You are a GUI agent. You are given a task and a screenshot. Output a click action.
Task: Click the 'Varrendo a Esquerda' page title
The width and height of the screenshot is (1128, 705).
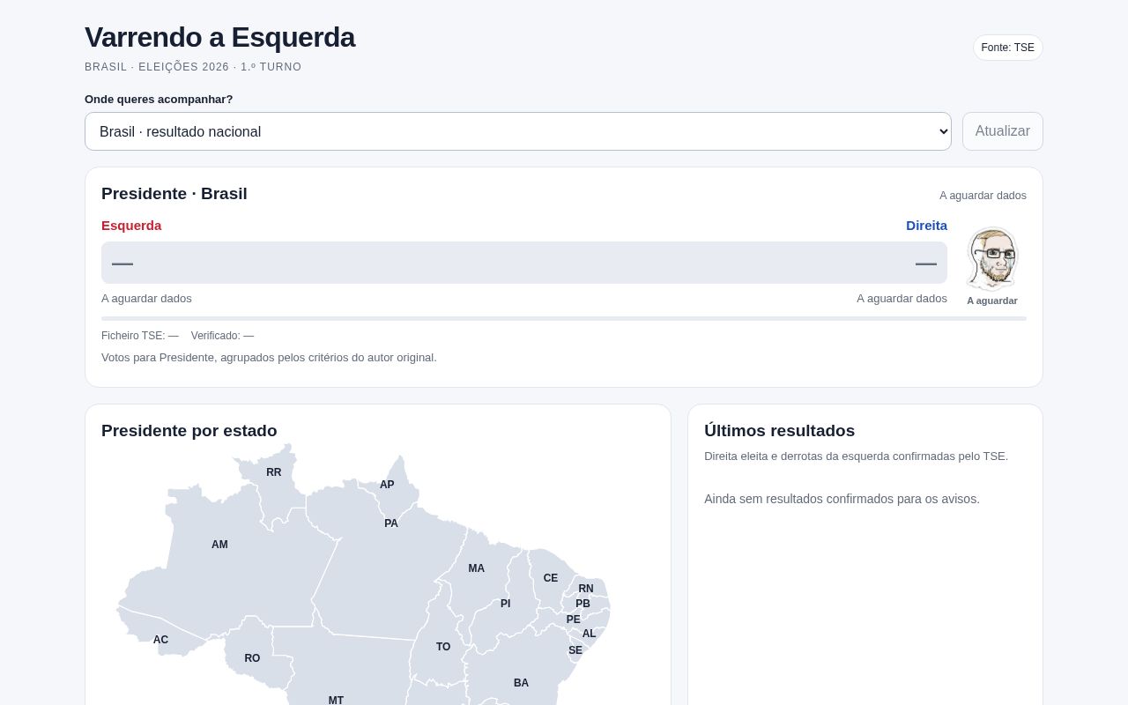click(x=219, y=37)
